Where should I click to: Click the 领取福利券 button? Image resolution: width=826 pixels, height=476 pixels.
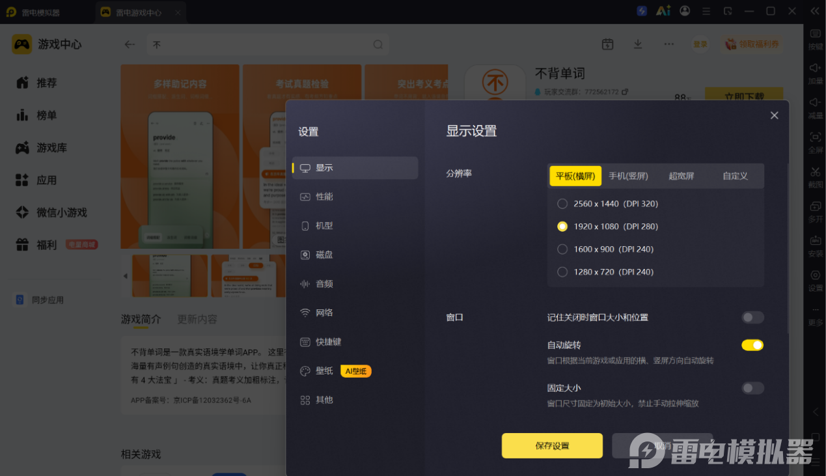tap(752, 44)
